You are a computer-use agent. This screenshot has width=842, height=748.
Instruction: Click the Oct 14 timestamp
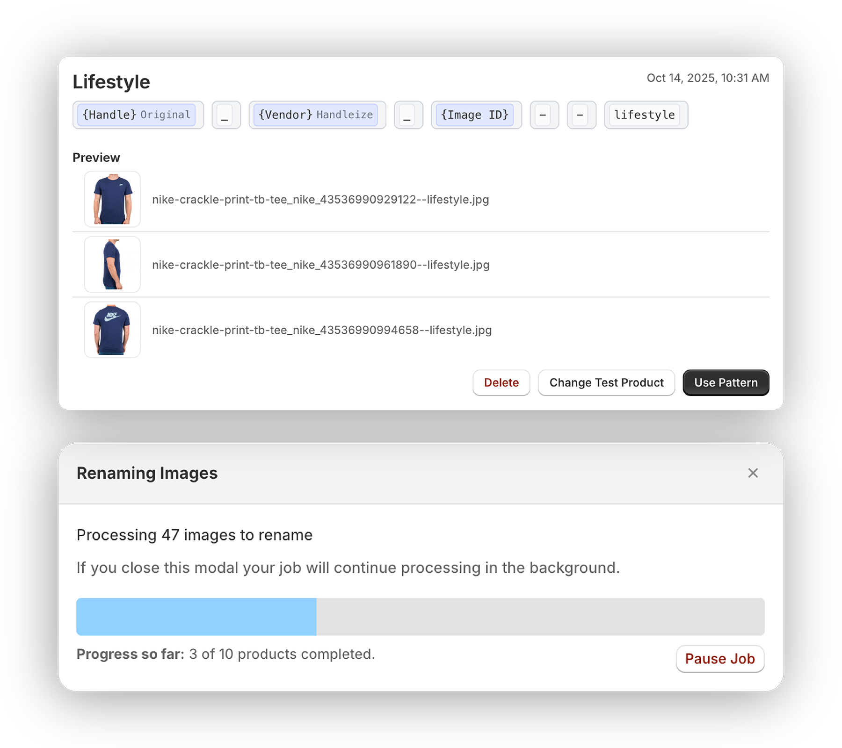pos(708,78)
